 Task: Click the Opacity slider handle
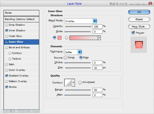90,26
